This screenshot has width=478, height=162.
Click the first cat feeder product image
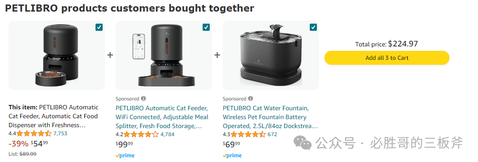click(x=57, y=55)
